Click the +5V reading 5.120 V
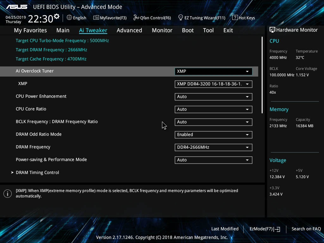 [x=302, y=177]
